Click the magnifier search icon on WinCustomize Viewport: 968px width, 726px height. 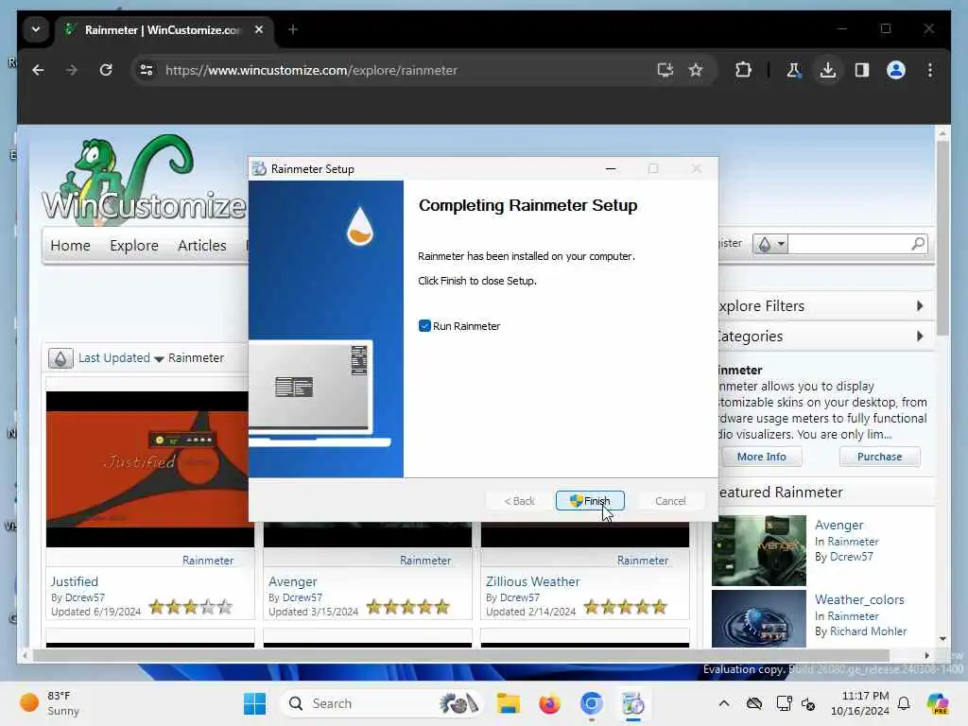point(918,244)
